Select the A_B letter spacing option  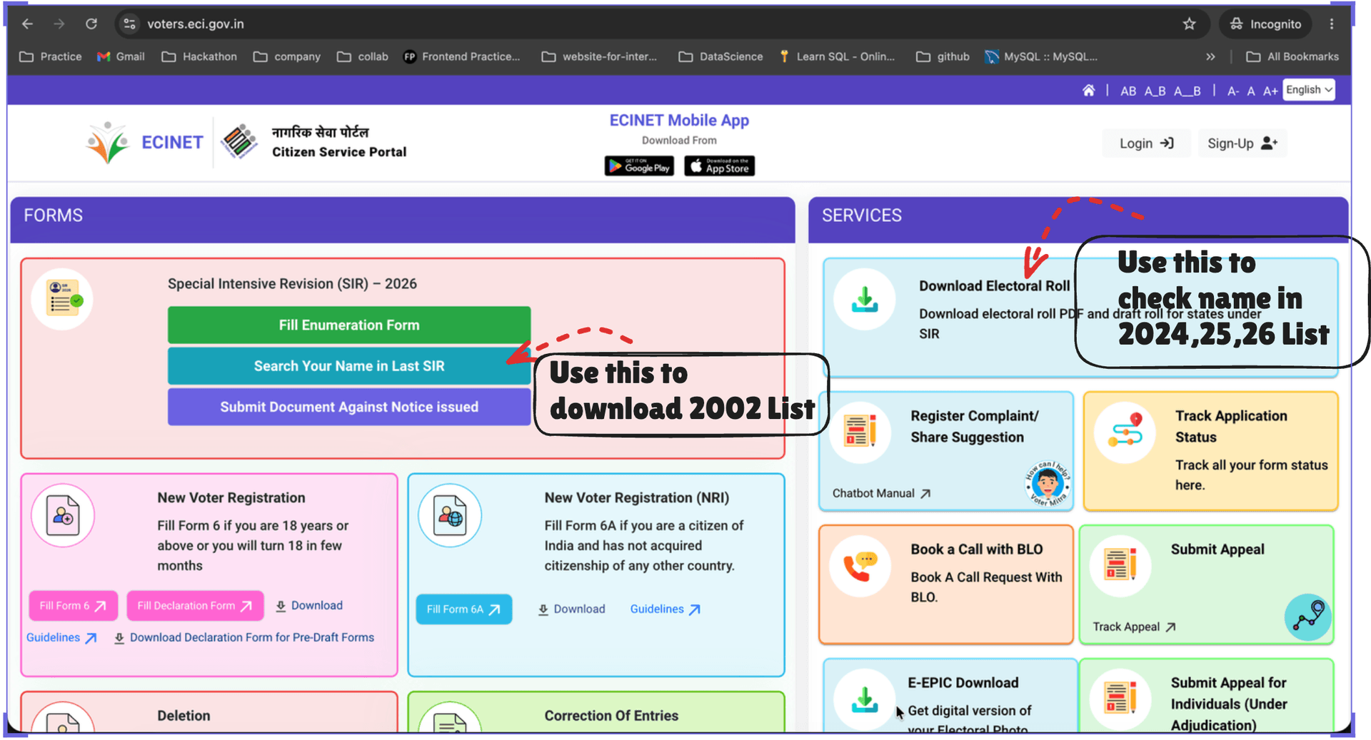pyautogui.click(x=1155, y=91)
